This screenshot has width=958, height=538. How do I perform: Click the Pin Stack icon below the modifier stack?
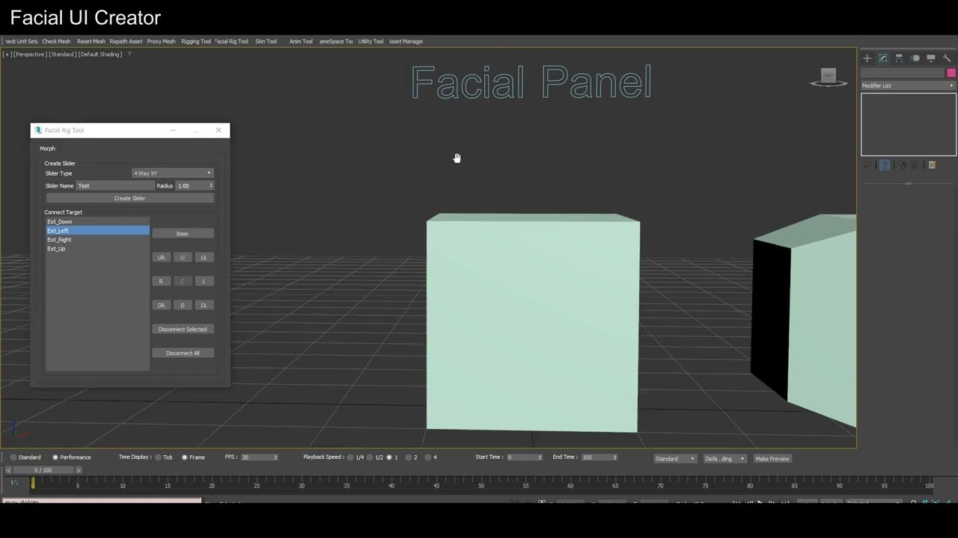coord(867,165)
